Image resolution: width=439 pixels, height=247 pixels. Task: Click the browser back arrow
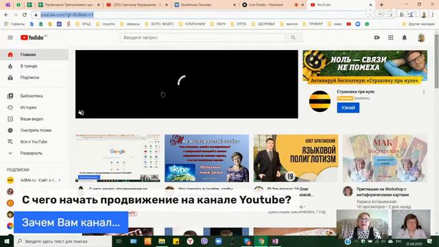click(6, 14)
